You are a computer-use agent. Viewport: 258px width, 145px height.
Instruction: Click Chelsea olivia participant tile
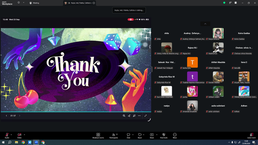244,48
